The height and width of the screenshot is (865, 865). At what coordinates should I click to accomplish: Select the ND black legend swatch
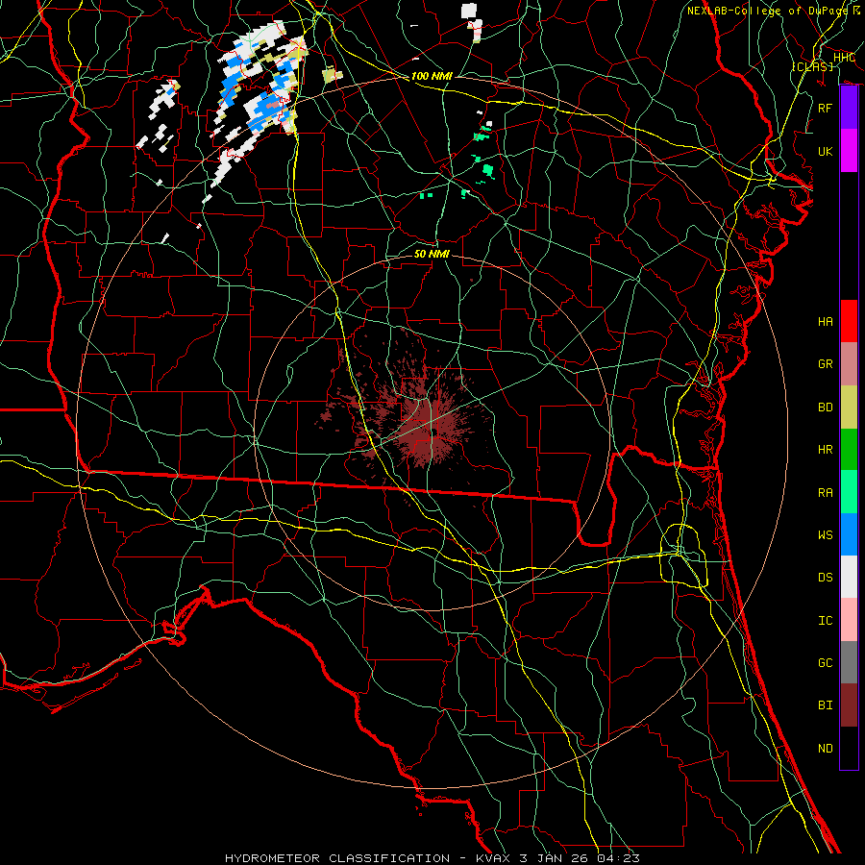point(849,748)
